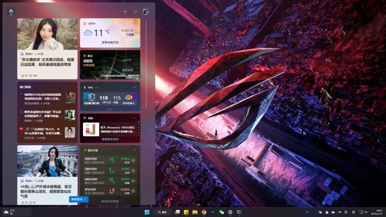Click the link below the JPY/CNY row

[110, 201]
